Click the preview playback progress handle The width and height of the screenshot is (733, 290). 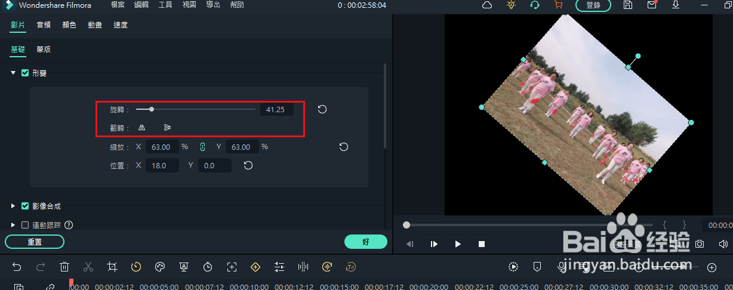click(x=406, y=225)
